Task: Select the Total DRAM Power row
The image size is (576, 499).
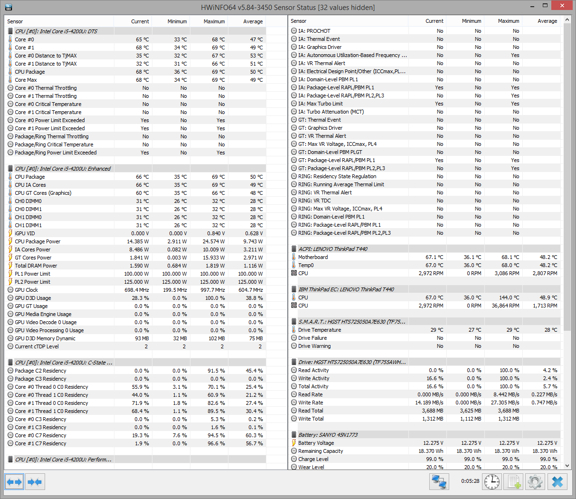Action: [x=135, y=266]
